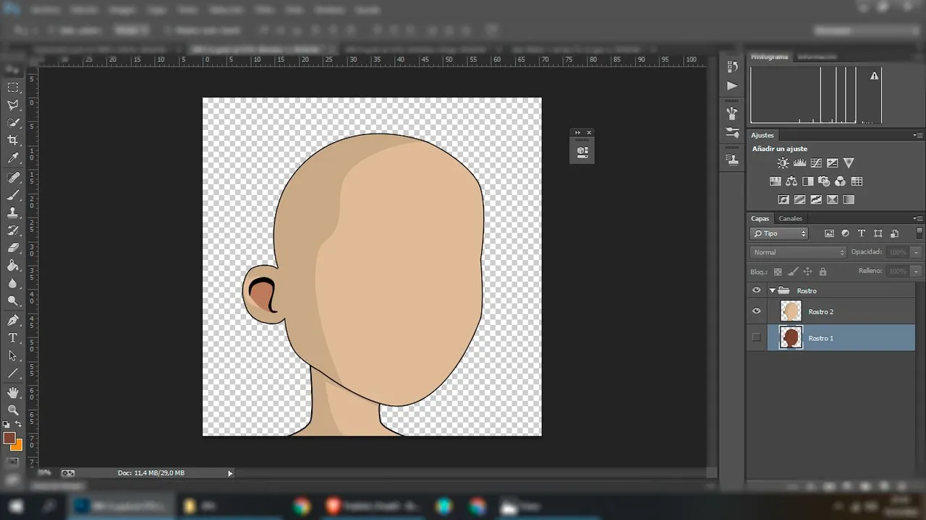Click the foreground color swatch
Screen dimensions: 926x520
tap(9, 438)
